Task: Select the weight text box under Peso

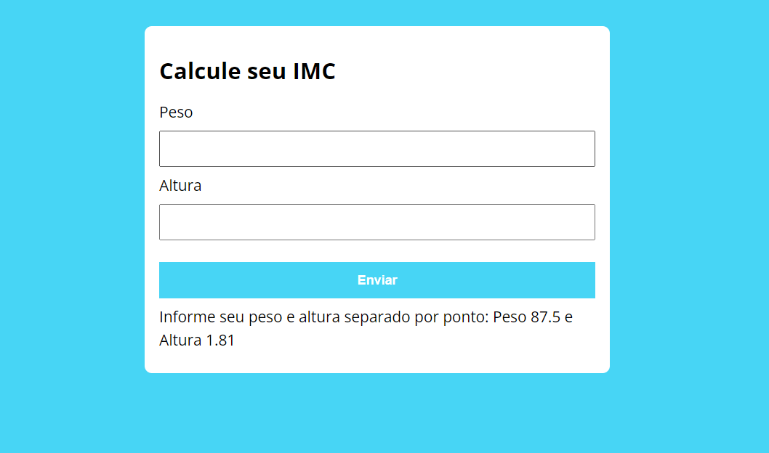Action: pyautogui.click(x=377, y=148)
